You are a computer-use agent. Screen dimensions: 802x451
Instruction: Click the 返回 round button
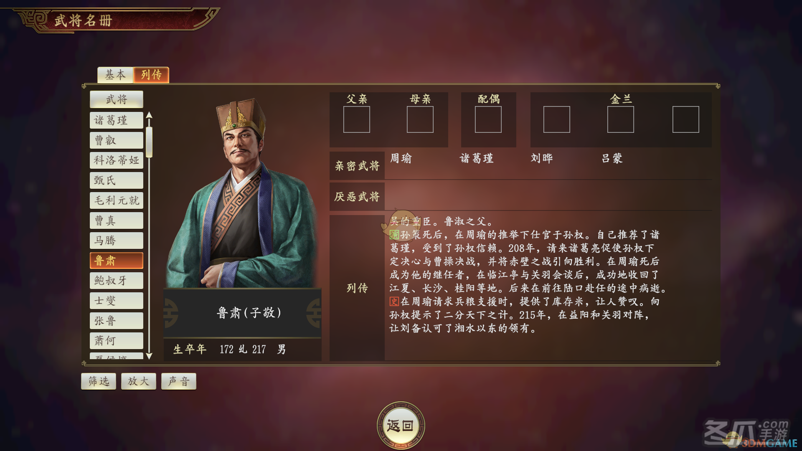[401, 426]
